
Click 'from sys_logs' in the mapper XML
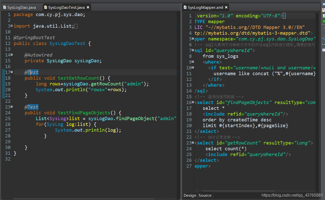pyautogui.click(x=220, y=56)
